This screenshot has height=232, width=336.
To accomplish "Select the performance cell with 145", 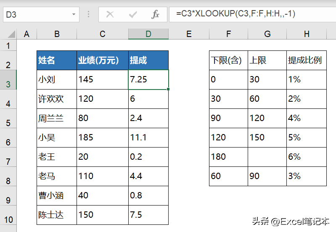I will click(x=103, y=80).
